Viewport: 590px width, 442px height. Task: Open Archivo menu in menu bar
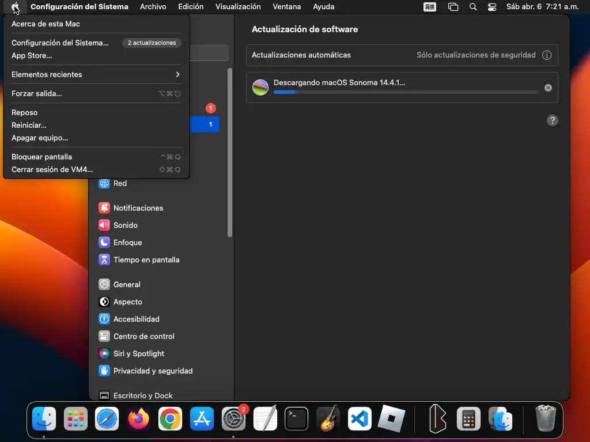pyautogui.click(x=153, y=7)
